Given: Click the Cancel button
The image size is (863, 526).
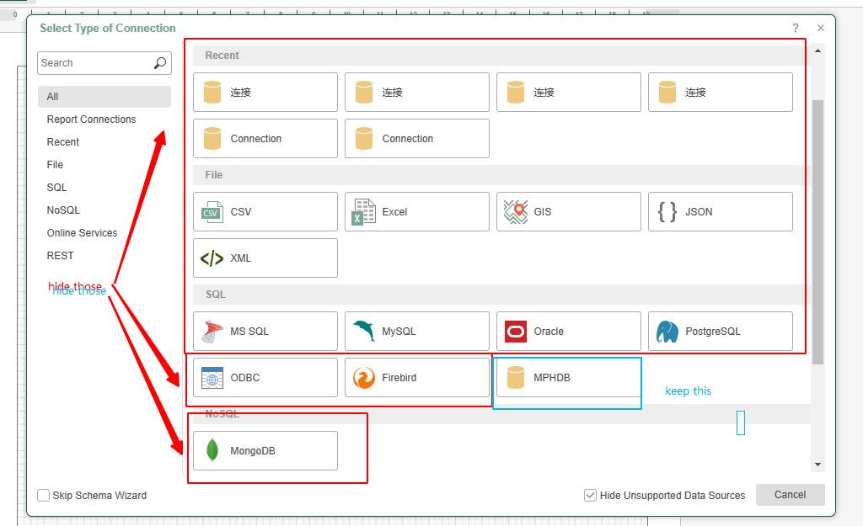Looking at the screenshot, I should pos(790,495).
